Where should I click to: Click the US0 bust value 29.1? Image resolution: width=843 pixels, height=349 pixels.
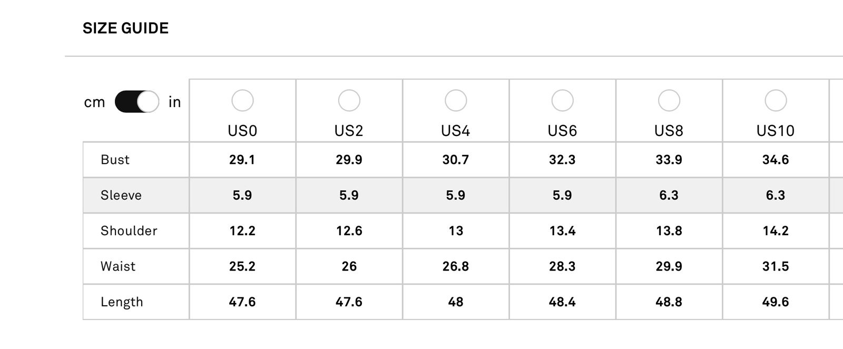(x=242, y=160)
